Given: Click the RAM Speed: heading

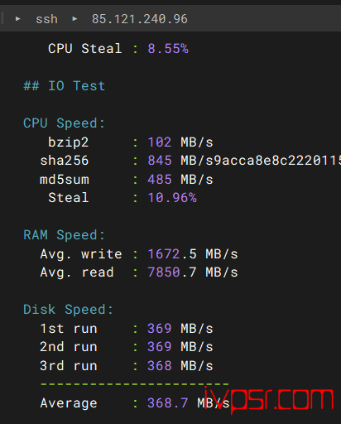Looking at the screenshot, I should pyautogui.click(x=65, y=235).
